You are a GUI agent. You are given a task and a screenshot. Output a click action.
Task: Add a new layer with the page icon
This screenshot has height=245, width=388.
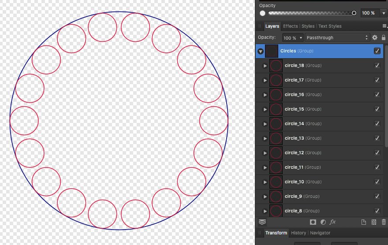click(x=364, y=222)
